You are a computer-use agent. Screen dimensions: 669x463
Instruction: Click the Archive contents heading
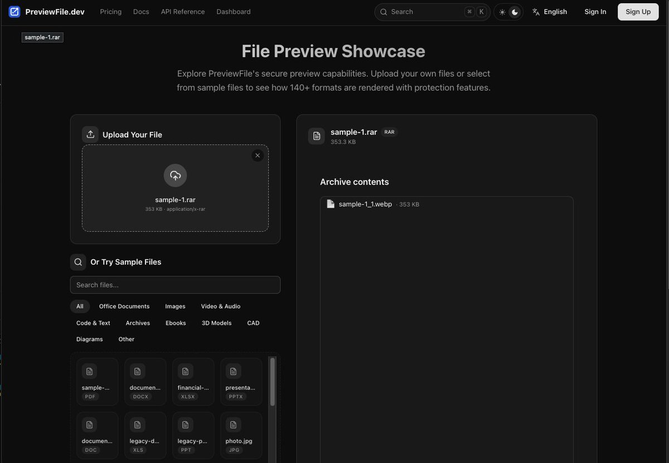coord(355,182)
